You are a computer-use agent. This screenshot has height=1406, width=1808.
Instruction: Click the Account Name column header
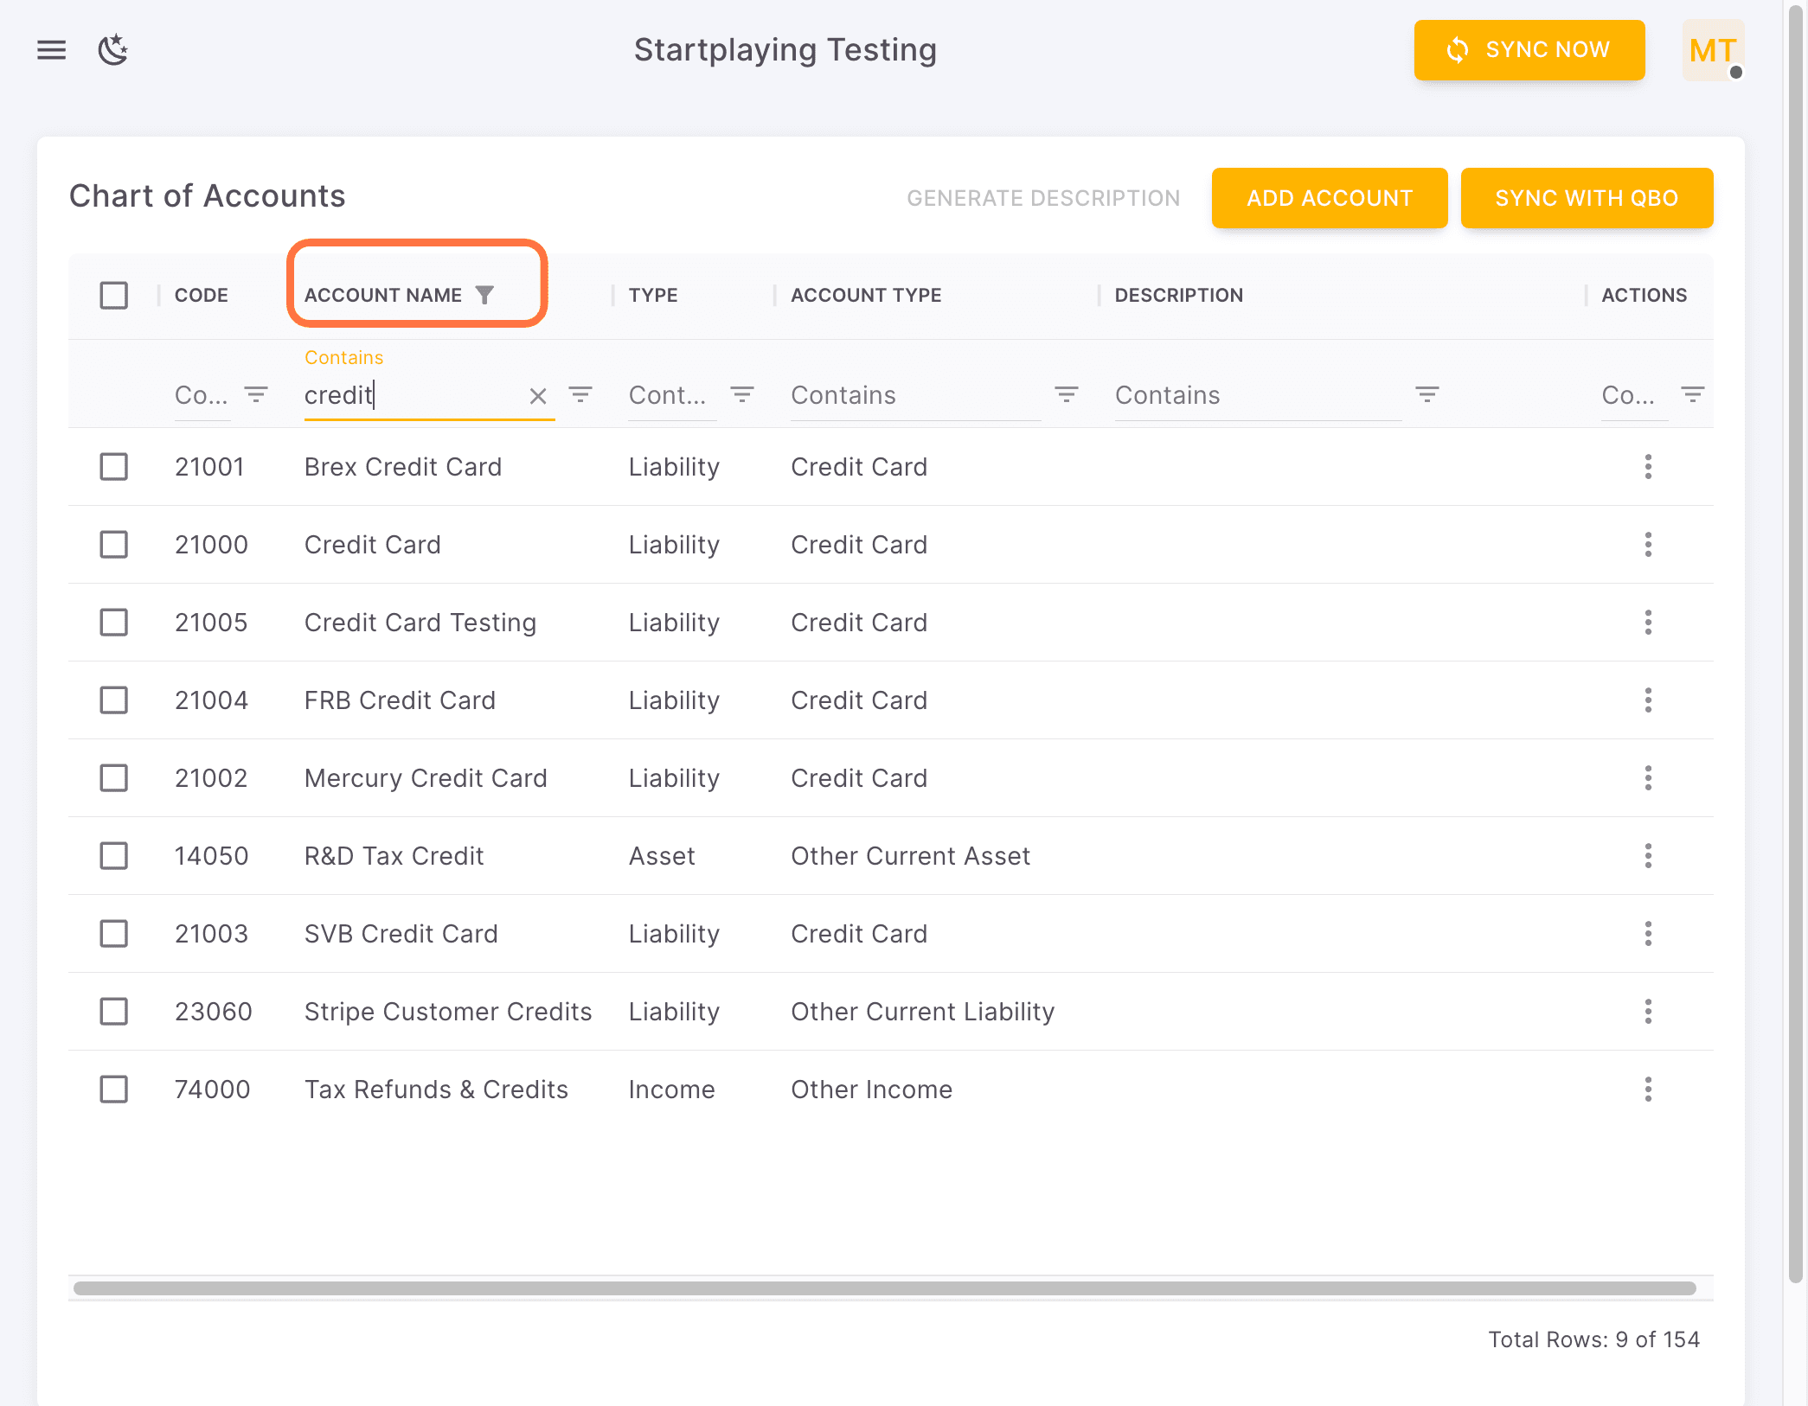pos(383,294)
